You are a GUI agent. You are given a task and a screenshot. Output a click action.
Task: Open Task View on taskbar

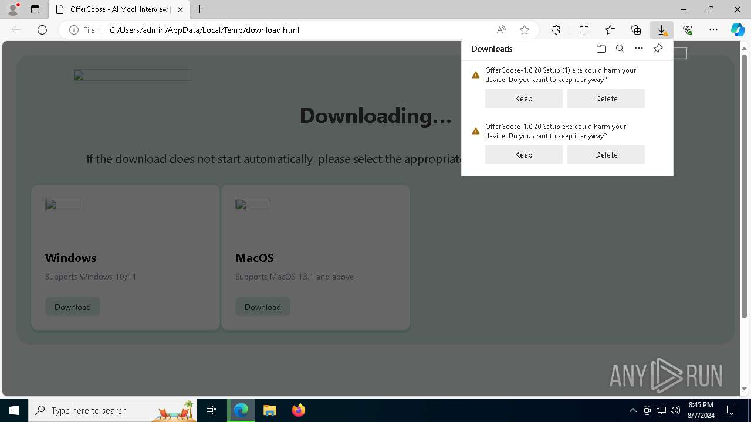211,410
